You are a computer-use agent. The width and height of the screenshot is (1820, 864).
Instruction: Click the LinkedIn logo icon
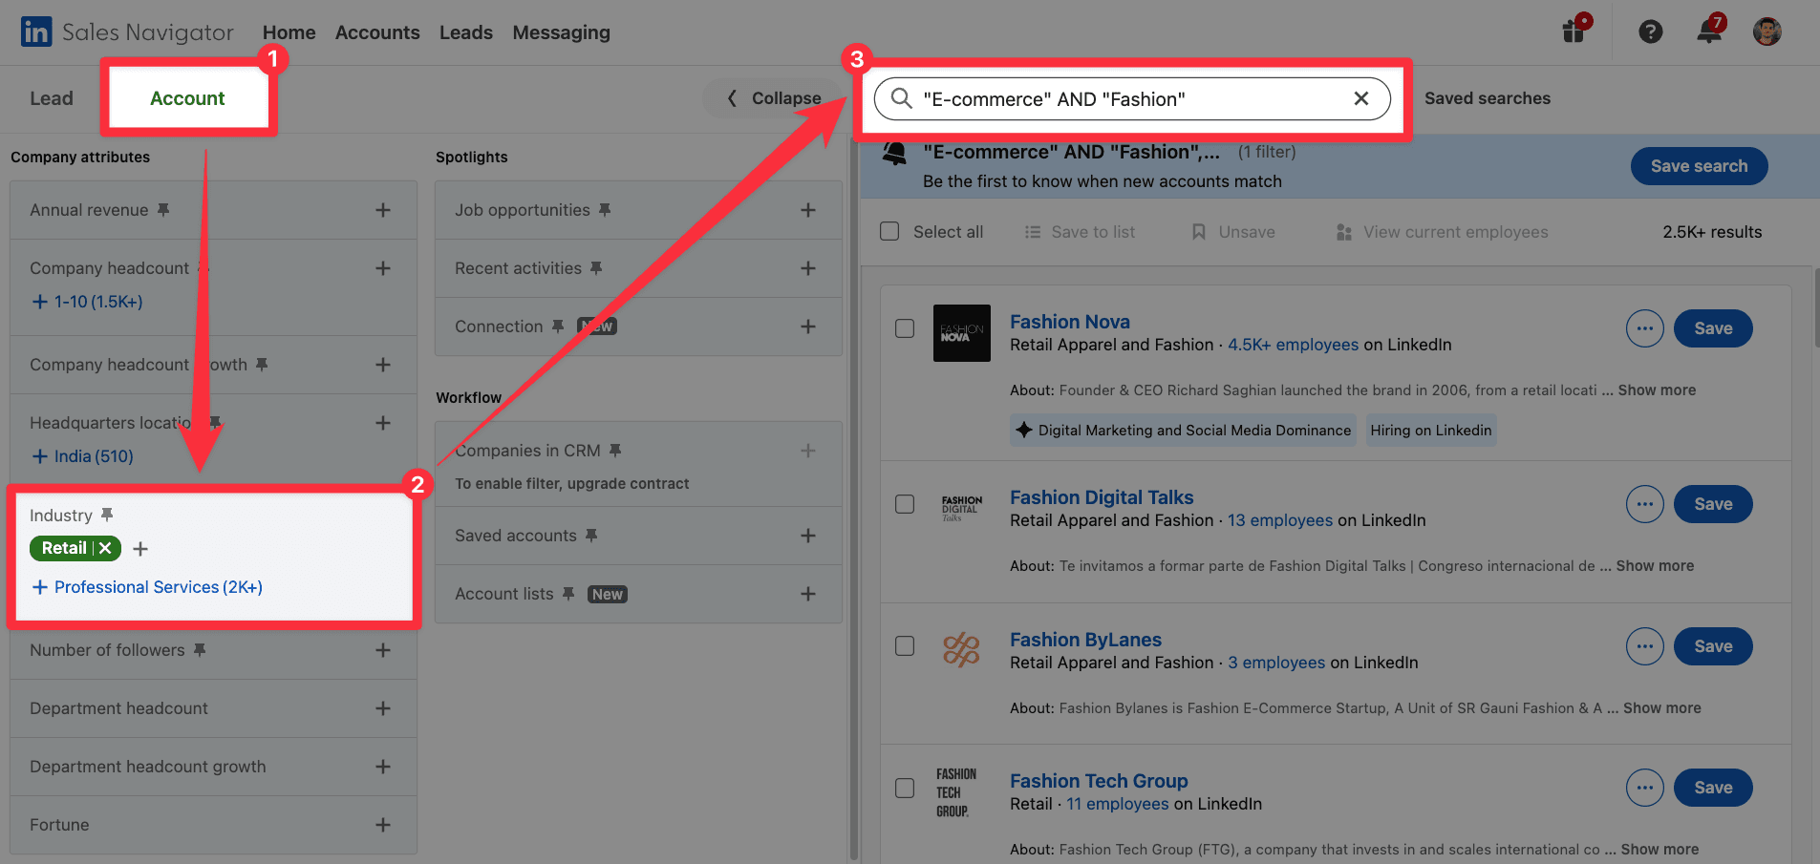click(x=36, y=32)
